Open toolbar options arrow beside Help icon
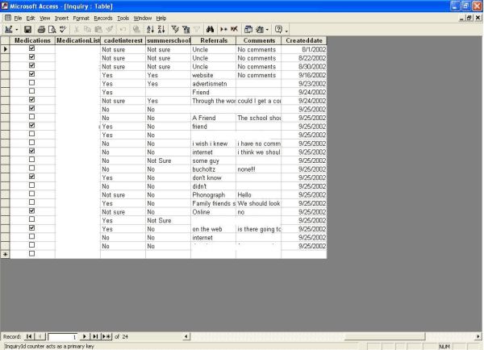The width and height of the screenshot is (484, 350). point(286,31)
